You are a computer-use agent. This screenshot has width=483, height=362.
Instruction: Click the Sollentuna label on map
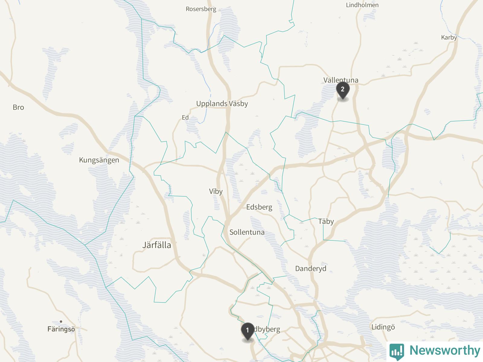(247, 232)
